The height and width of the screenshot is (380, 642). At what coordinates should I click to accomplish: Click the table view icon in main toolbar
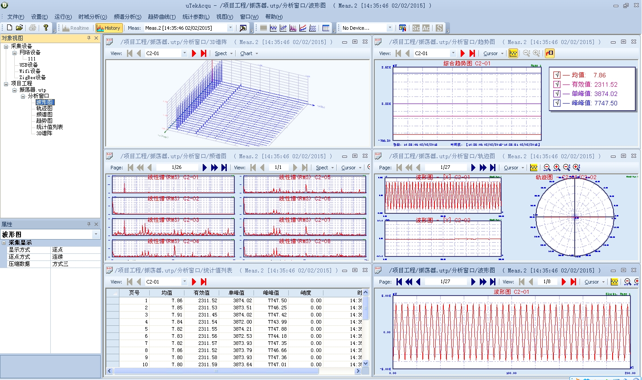pyautogui.click(x=326, y=28)
